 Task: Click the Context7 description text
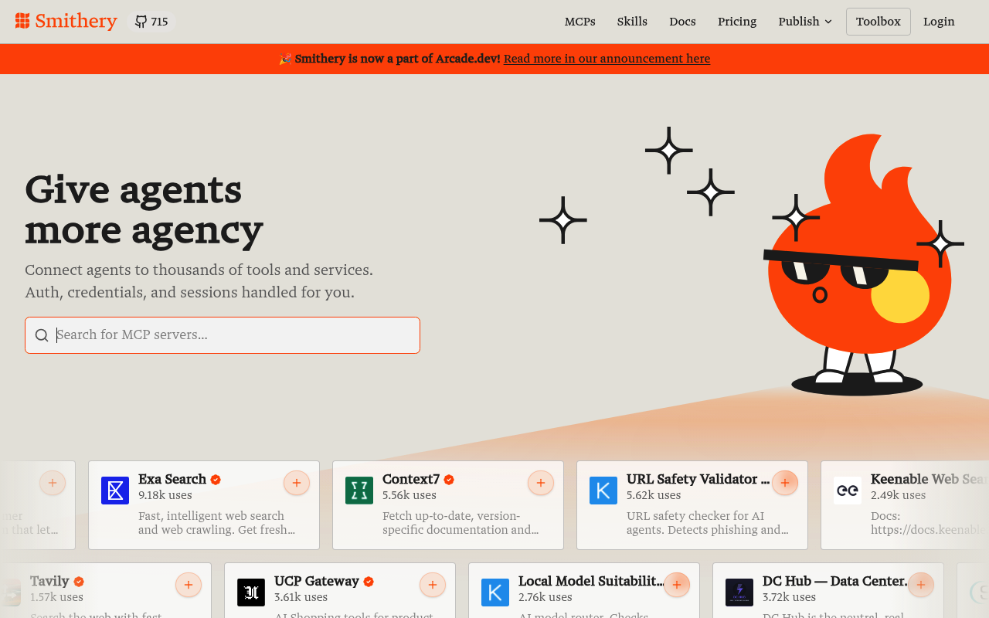tap(461, 523)
